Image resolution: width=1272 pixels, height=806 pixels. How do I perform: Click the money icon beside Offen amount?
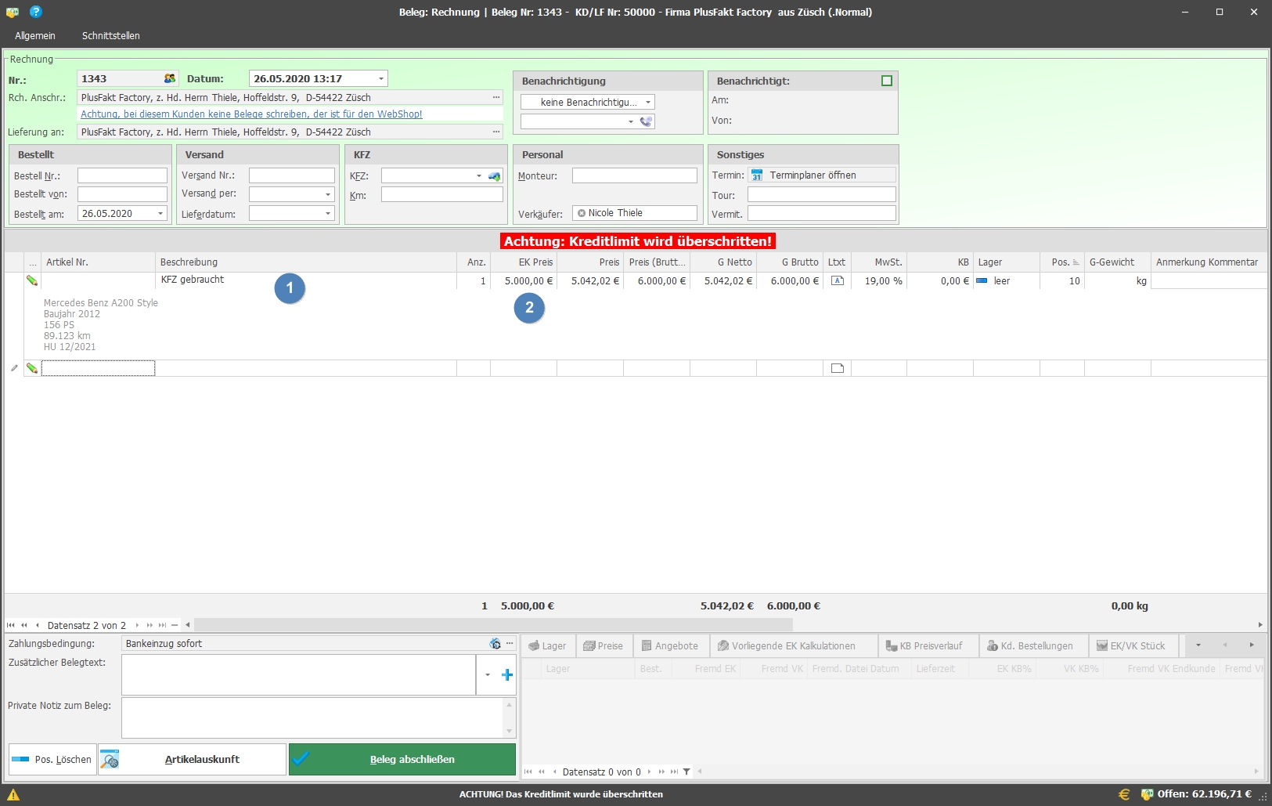1147,794
